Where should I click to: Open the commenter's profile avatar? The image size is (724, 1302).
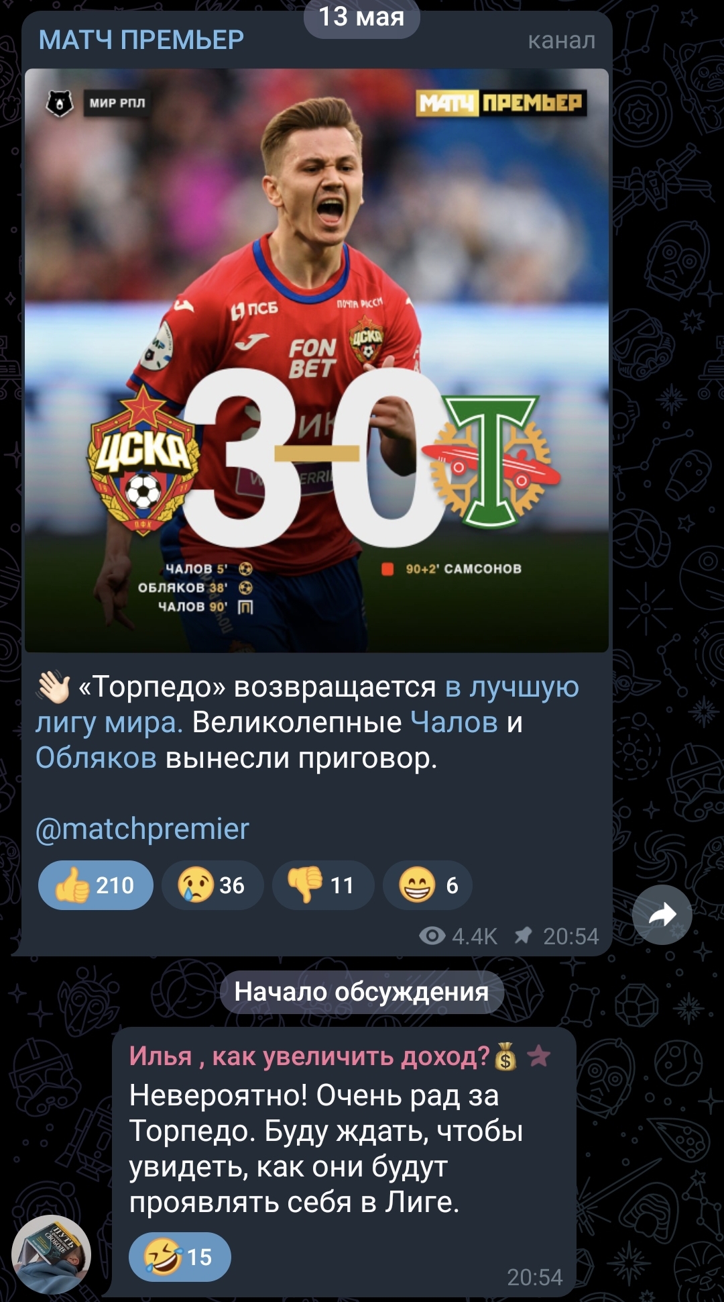pyautogui.click(x=52, y=1254)
